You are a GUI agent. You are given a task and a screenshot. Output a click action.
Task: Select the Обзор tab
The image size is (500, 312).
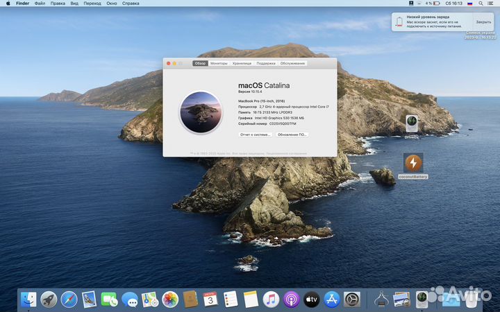click(200, 63)
